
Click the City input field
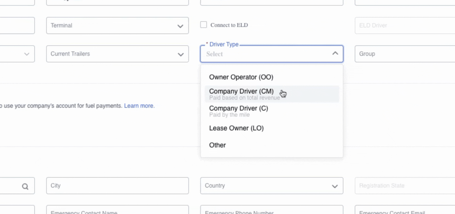(x=117, y=186)
